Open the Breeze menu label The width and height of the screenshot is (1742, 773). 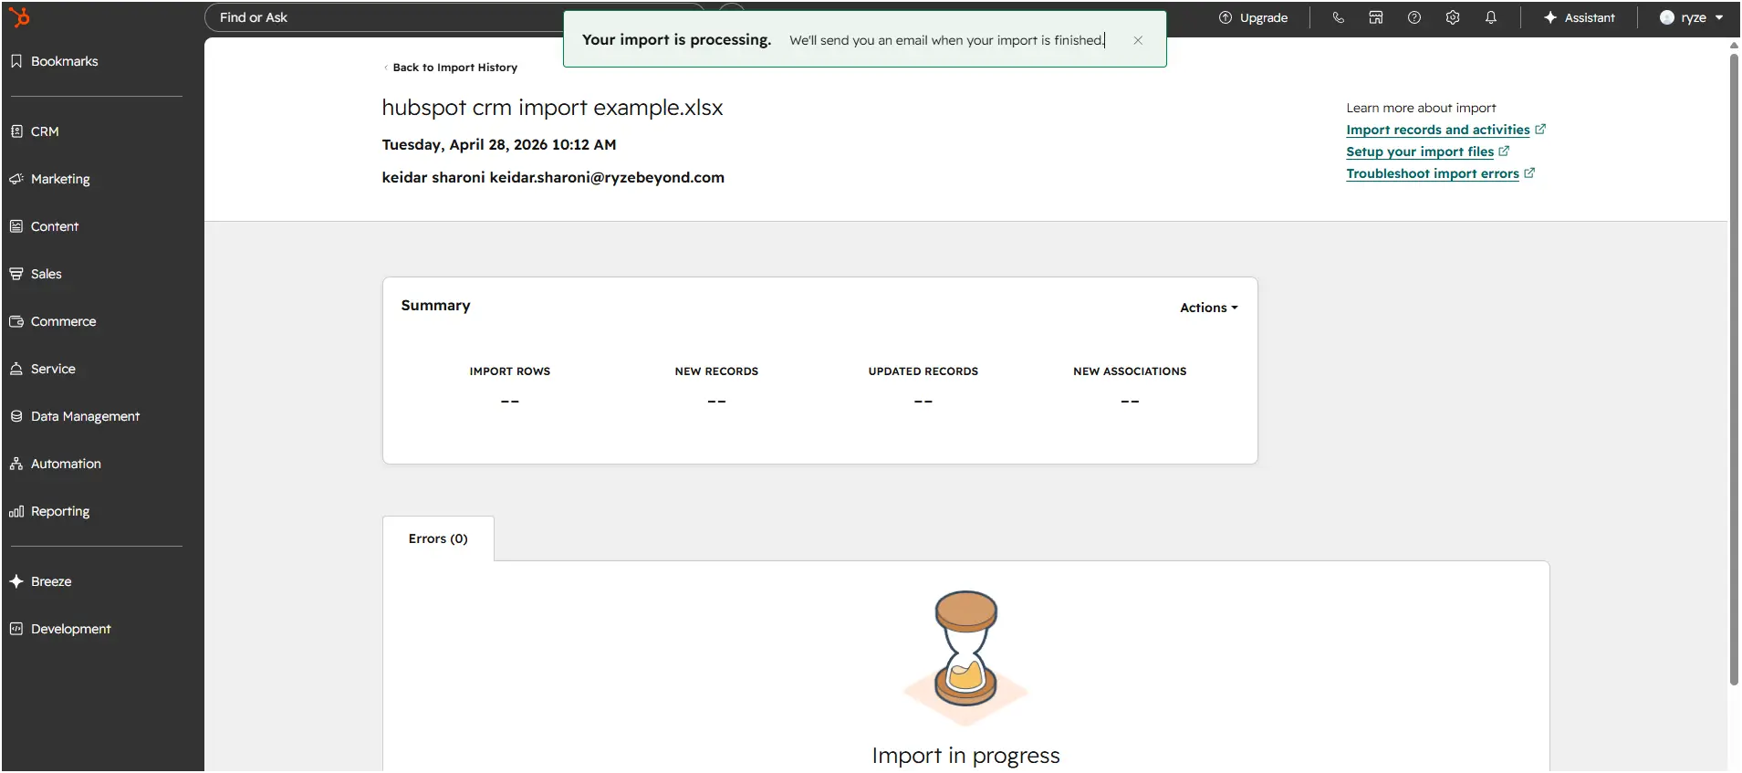51,581
